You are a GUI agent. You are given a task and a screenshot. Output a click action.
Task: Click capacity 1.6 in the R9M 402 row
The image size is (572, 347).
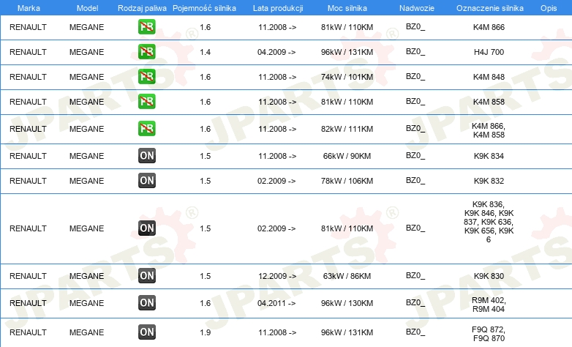coord(206,303)
